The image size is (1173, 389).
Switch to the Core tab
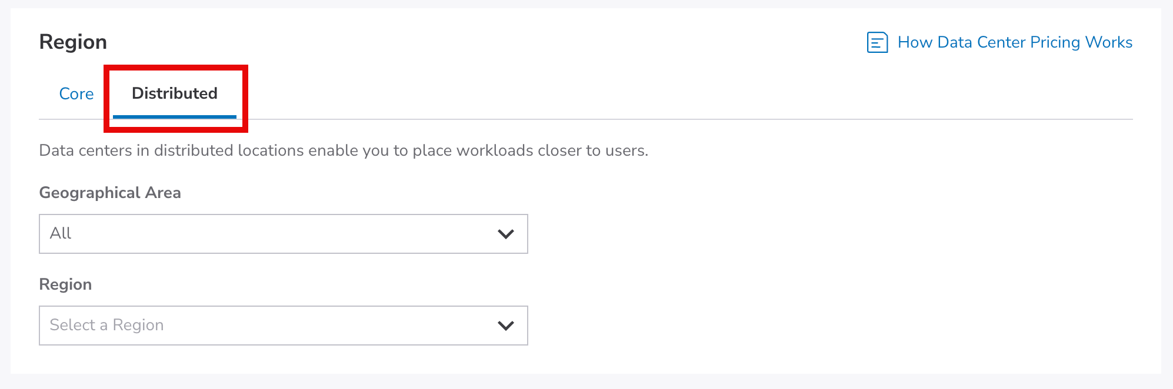pyautogui.click(x=76, y=94)
